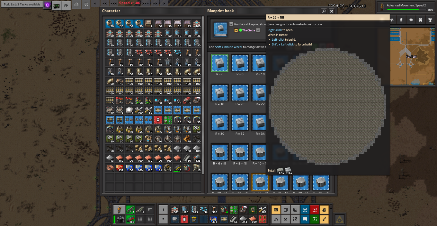The height and width of the screenshot is (226, 437).
Task: Expand the shortcut bar options dots
Action: pos(331,207)
